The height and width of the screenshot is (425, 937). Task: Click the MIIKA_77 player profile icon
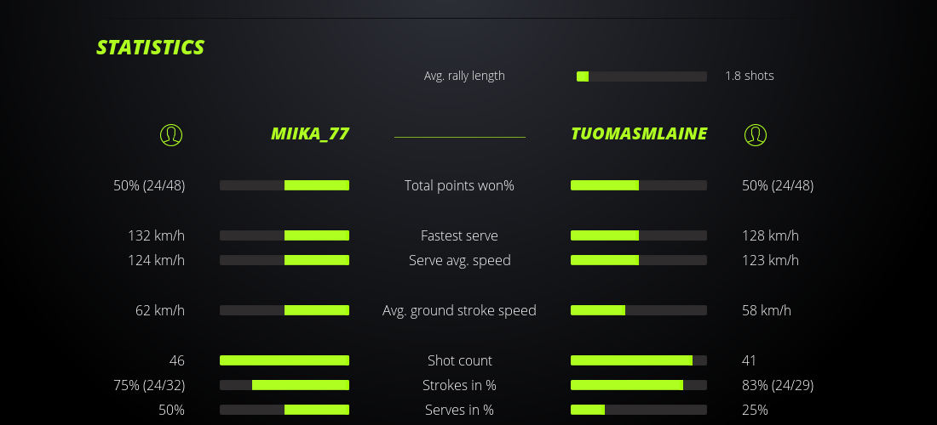coord(171,134)
